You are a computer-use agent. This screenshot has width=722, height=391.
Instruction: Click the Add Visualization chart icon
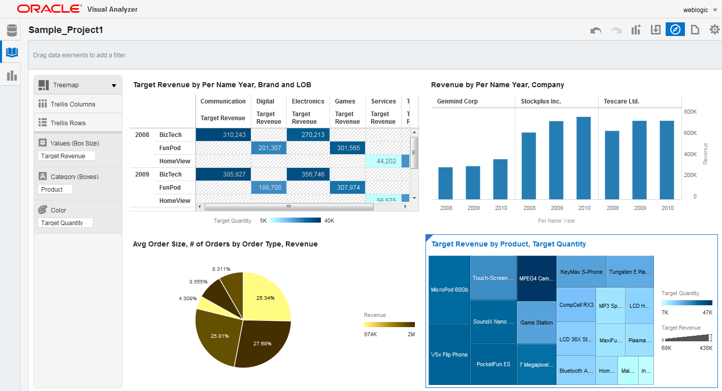coord(636,30)
